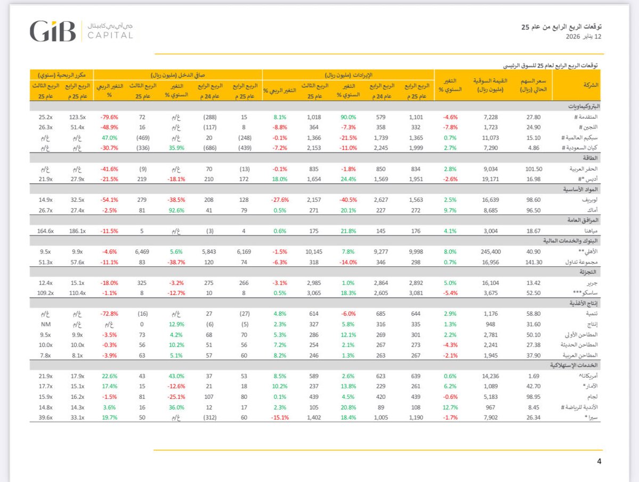
Task: Click company name 'المطاحن الحديثة'
Action: coord(580,345)
